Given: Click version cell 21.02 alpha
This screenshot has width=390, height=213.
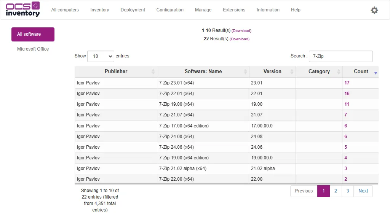Looking at the screenshot, I should point(272,168).
